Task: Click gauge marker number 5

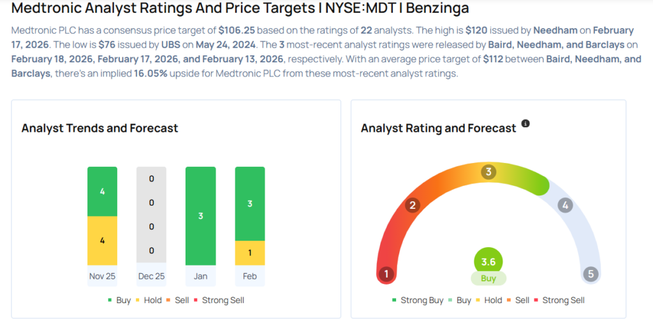Action: [591, 274]
